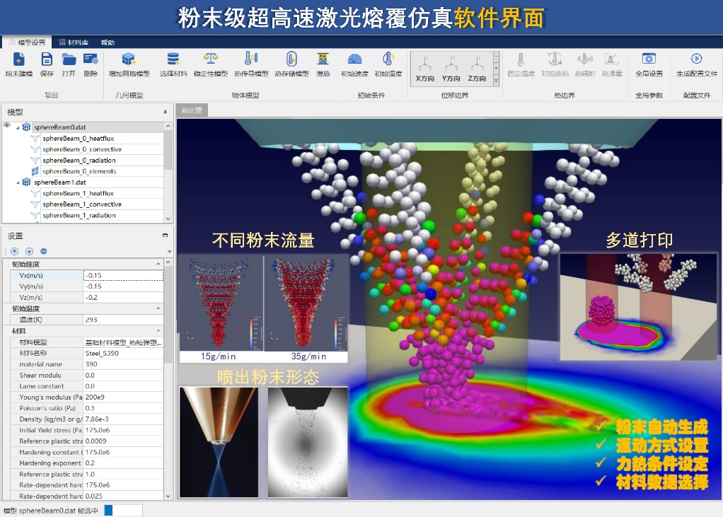Switch to the 材料库 ribbon tab
723x517 pixels.
74,42
